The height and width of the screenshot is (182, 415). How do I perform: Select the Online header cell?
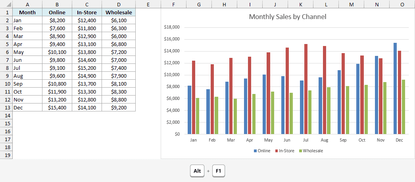click(57, 12)
